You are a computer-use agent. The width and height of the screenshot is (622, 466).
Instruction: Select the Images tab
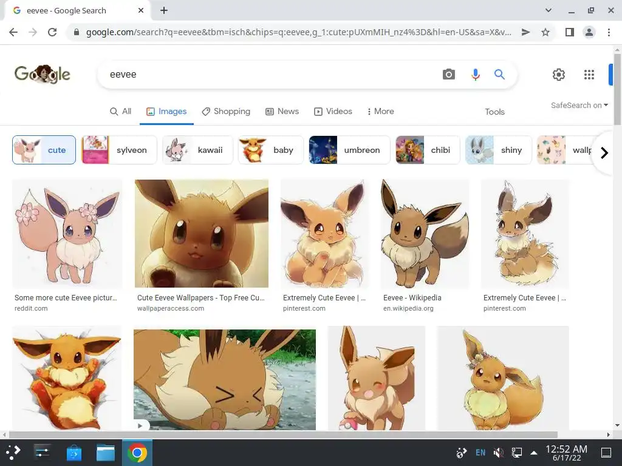point(166,112)
